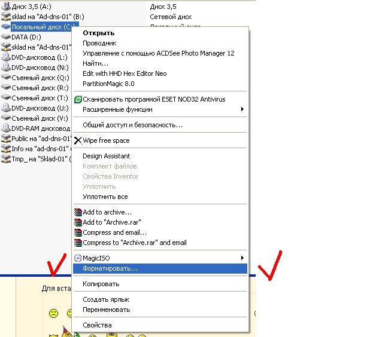
Task: Choose Создать ярлык menu entry
Action: (x=160, y=299)
